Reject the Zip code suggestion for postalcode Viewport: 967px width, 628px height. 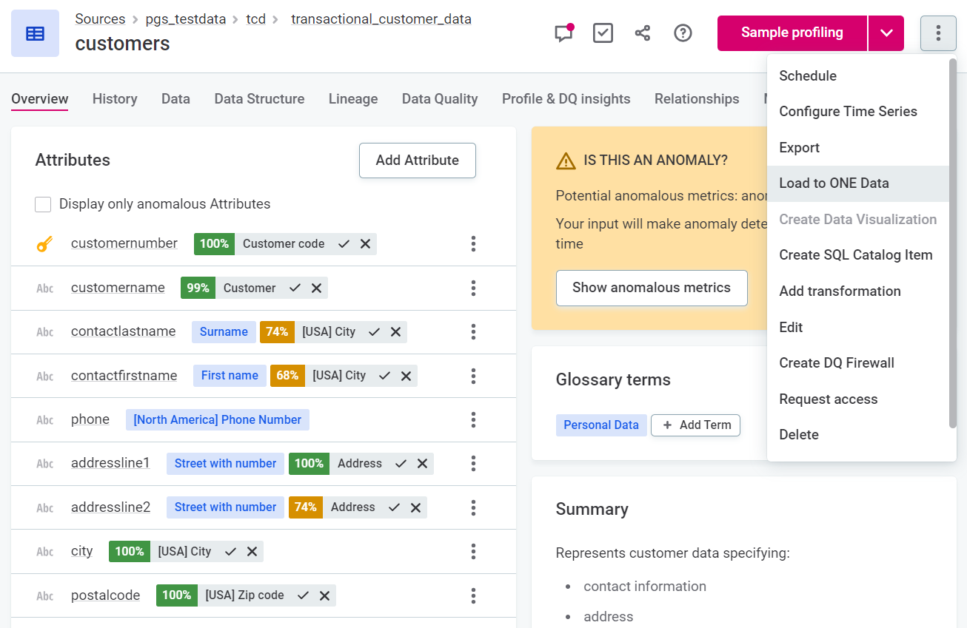pos(324,595)
